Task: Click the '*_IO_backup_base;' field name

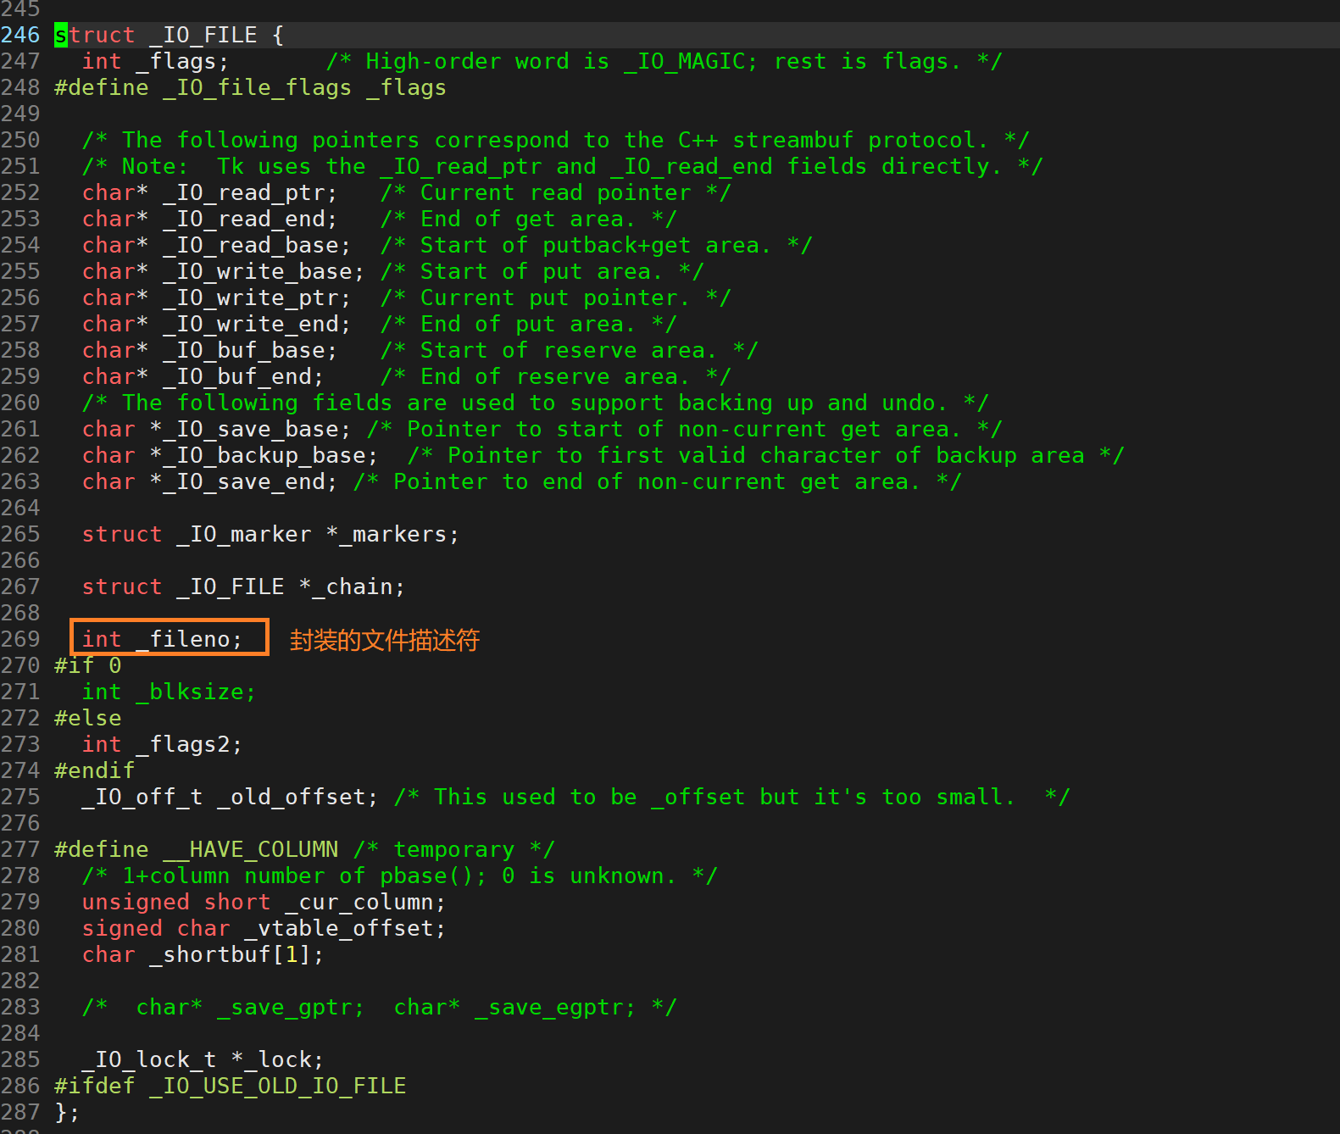Action: [264, 455]
